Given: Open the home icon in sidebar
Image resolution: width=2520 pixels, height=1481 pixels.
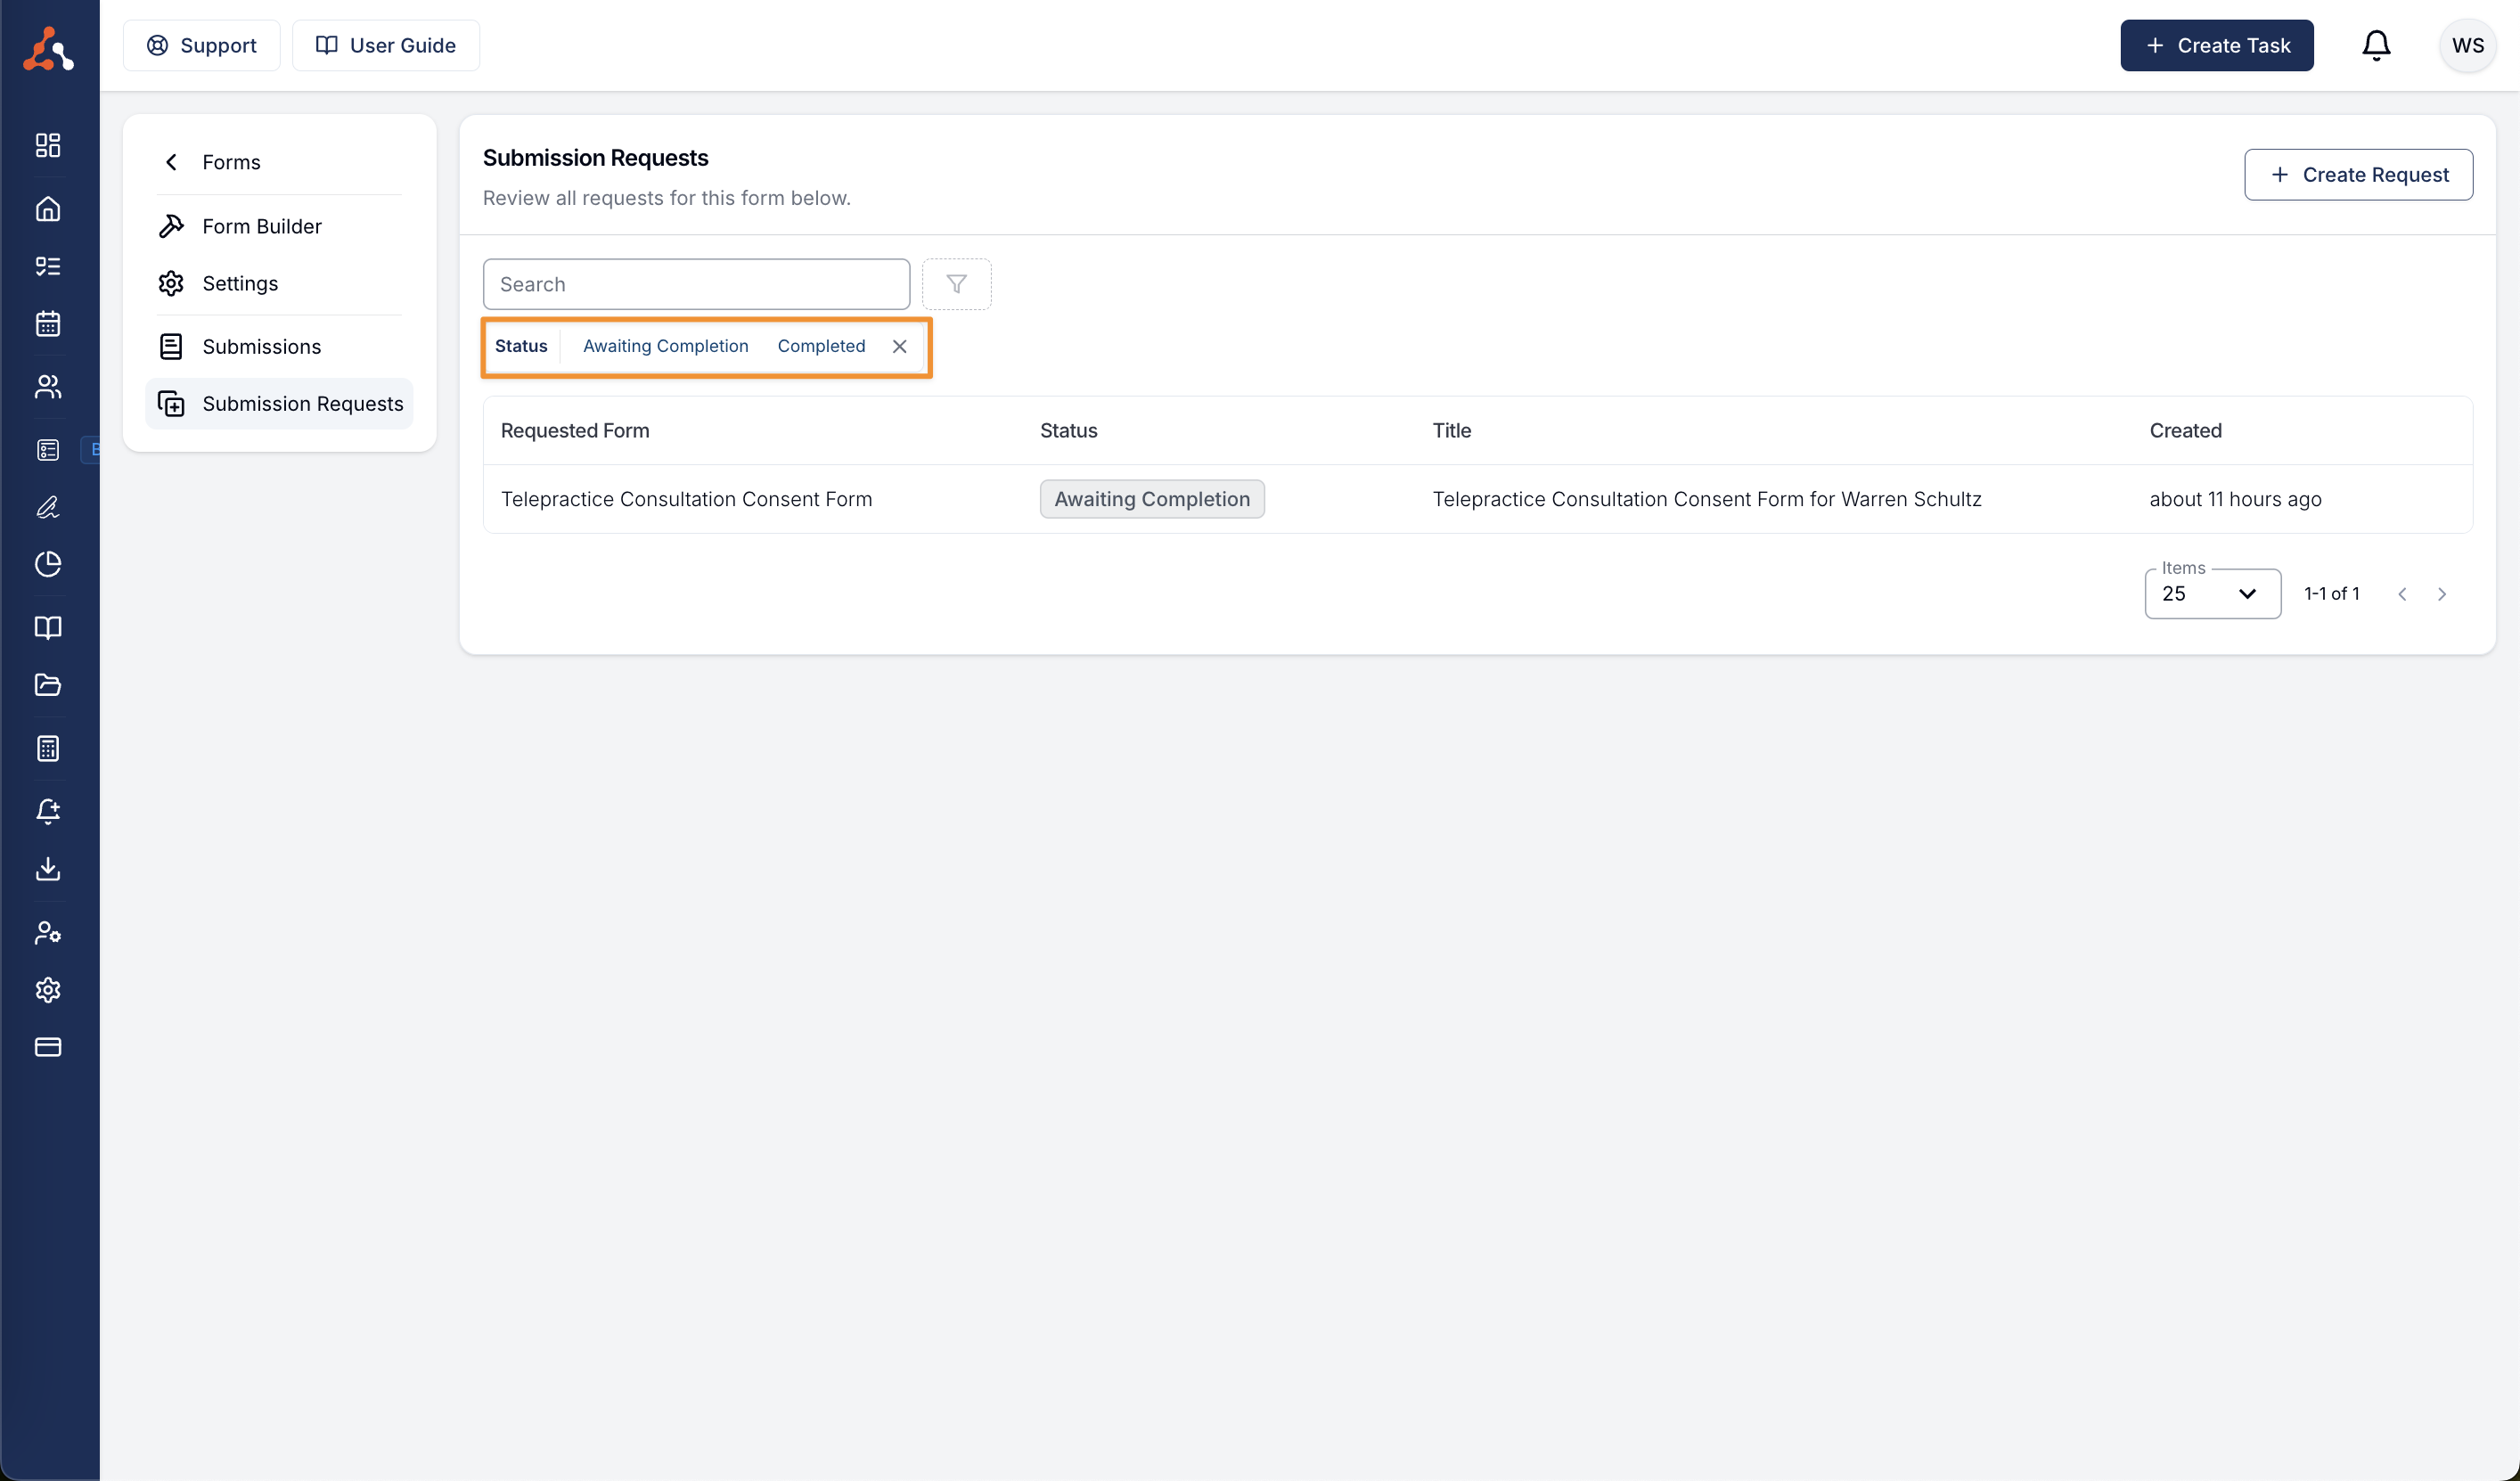Looking at the screenshot, I should pos(48,209).
